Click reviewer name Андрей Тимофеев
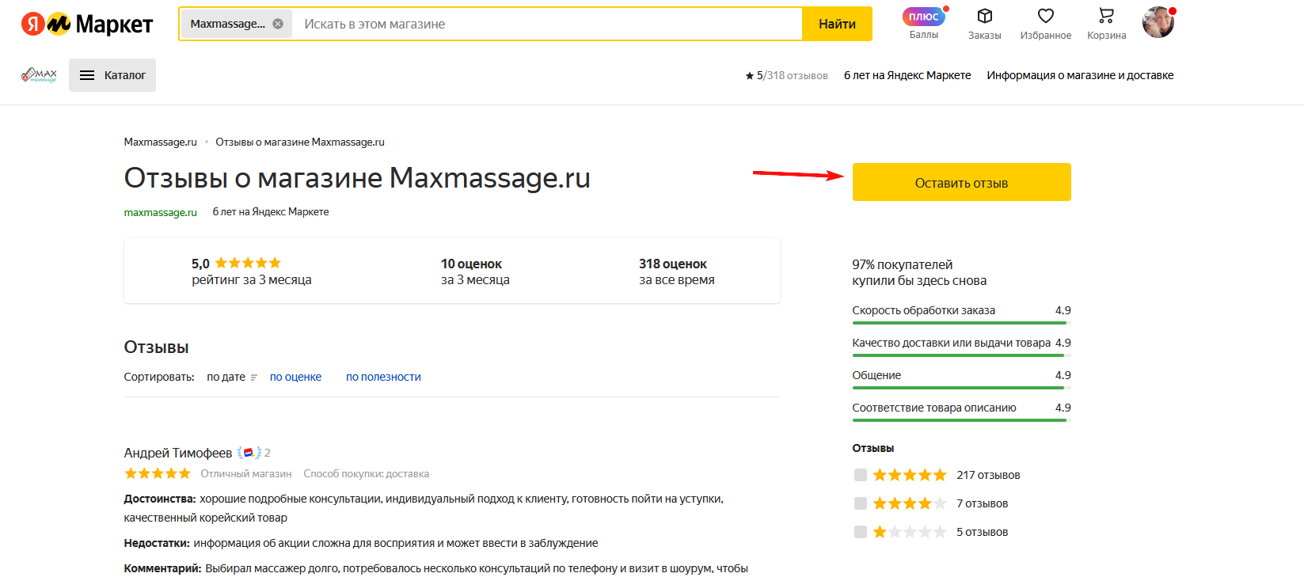Image resolution: width=1304 pixels, height=577 pixels. pos(178,453)
